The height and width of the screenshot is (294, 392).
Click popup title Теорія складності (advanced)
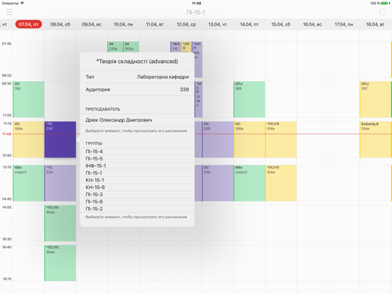pyautogui.click(x=137, y=62)
